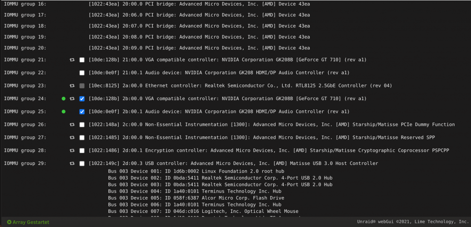
Task: Click green status dot of IOMMU group 25
Action: (64, 111)
